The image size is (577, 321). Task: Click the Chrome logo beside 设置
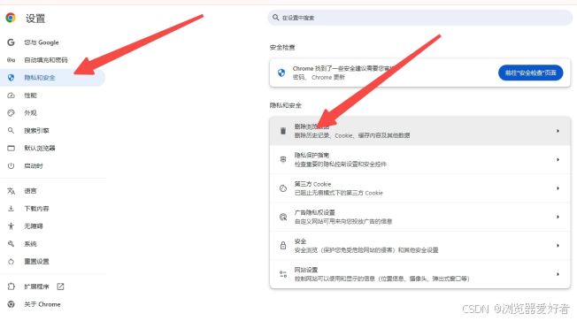(11, 18)
